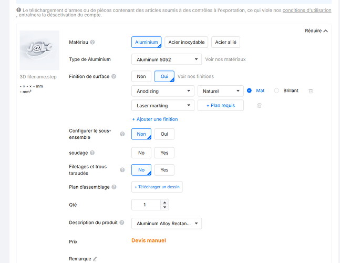Viewport: 340px width, 263px height.
Task: Open the Type de Aluminium dropdown
Action: click(167, 59)
